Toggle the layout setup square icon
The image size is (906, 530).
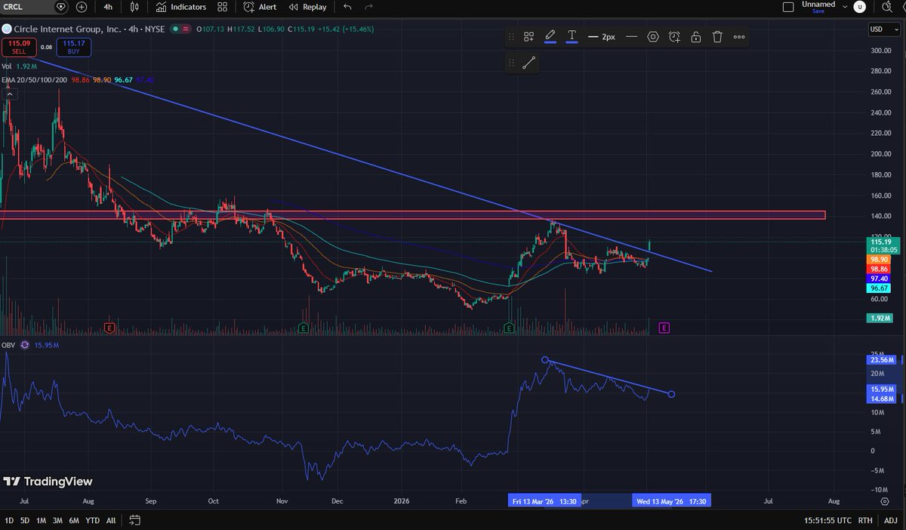point(788,7)
